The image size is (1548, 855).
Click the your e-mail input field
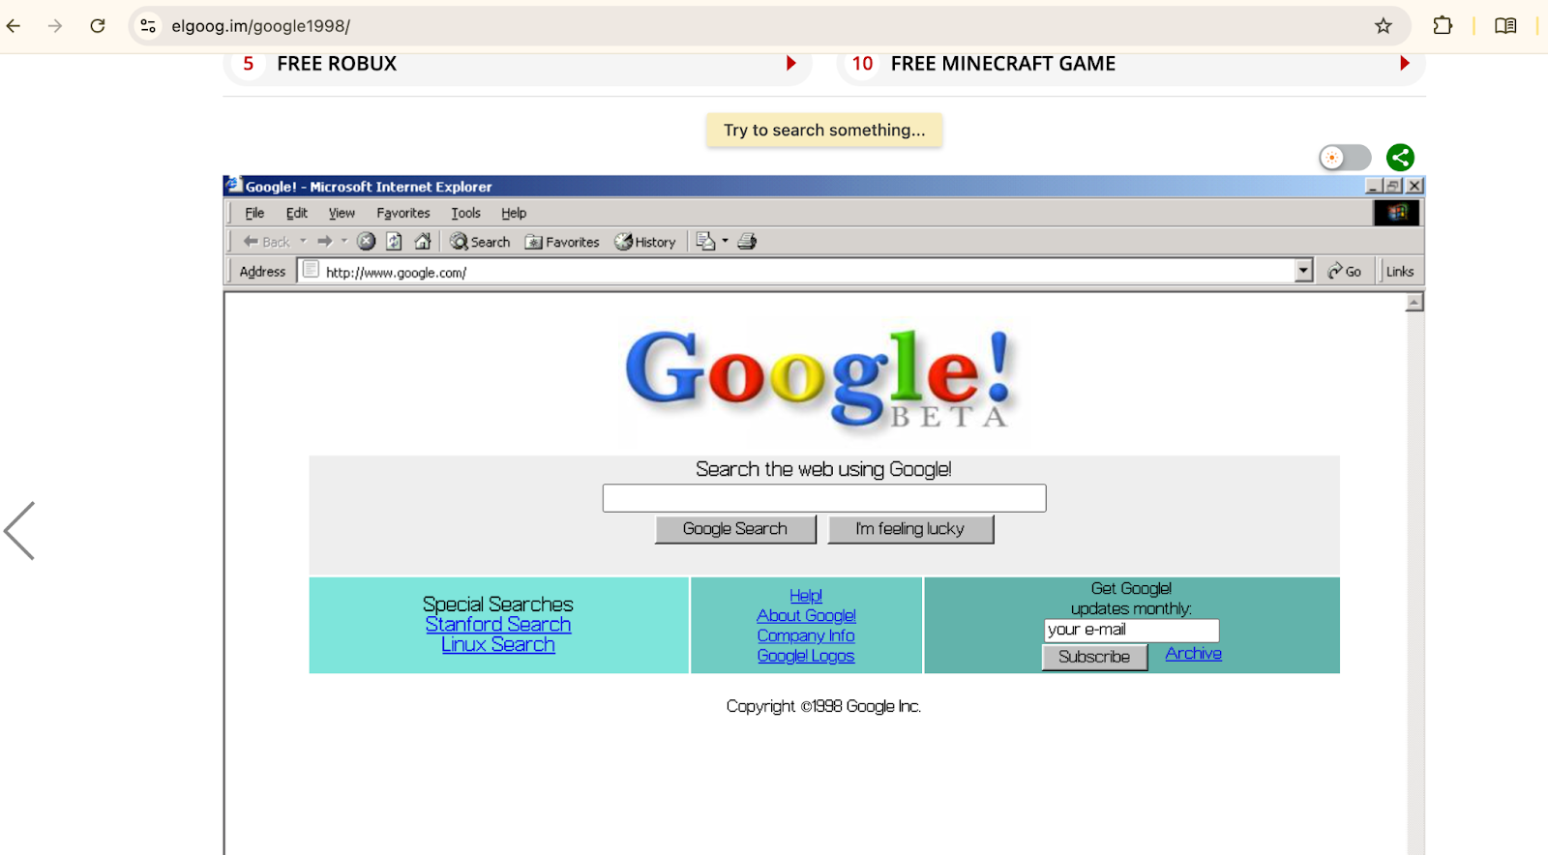pos(1132,631)
